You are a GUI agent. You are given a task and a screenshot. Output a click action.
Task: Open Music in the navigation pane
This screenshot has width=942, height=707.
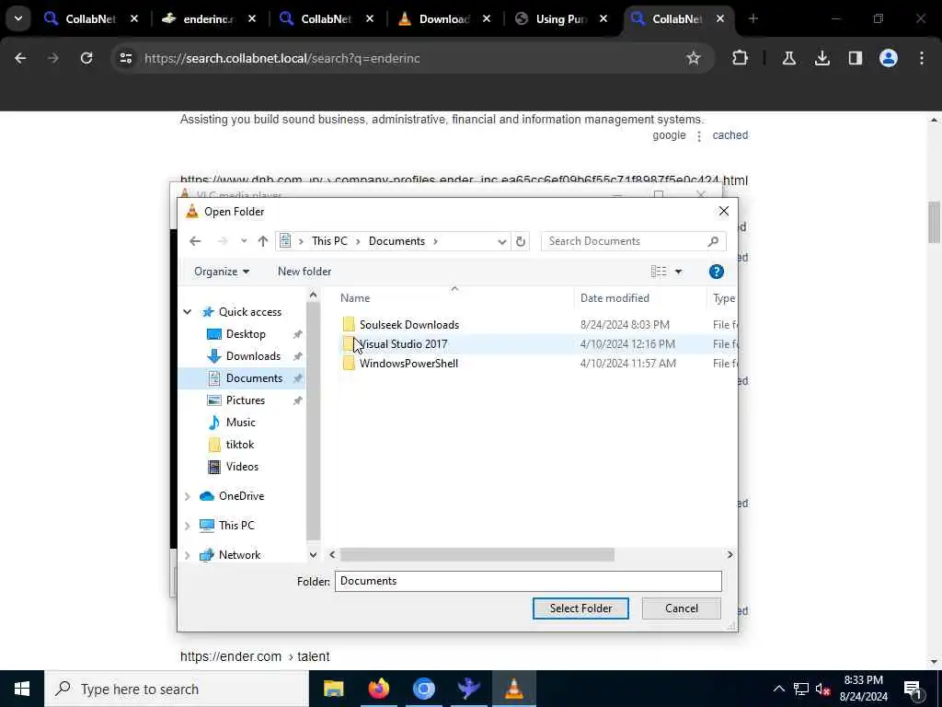(240, 423)
